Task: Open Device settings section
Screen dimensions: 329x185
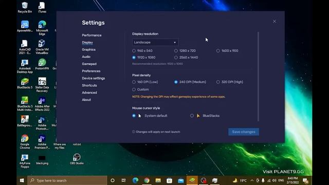Action: click(x=94, y=78)
